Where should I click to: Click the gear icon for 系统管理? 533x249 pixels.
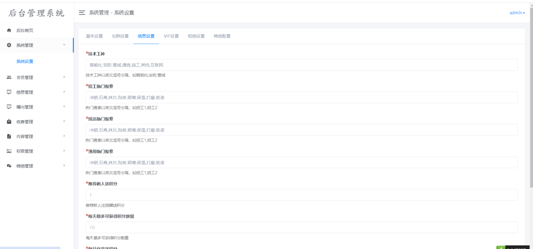[x=9, y=45]
